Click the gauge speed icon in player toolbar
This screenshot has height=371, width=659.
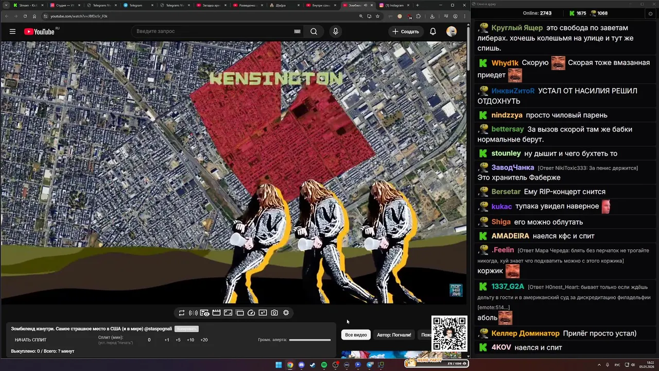(x=251, y=313)
